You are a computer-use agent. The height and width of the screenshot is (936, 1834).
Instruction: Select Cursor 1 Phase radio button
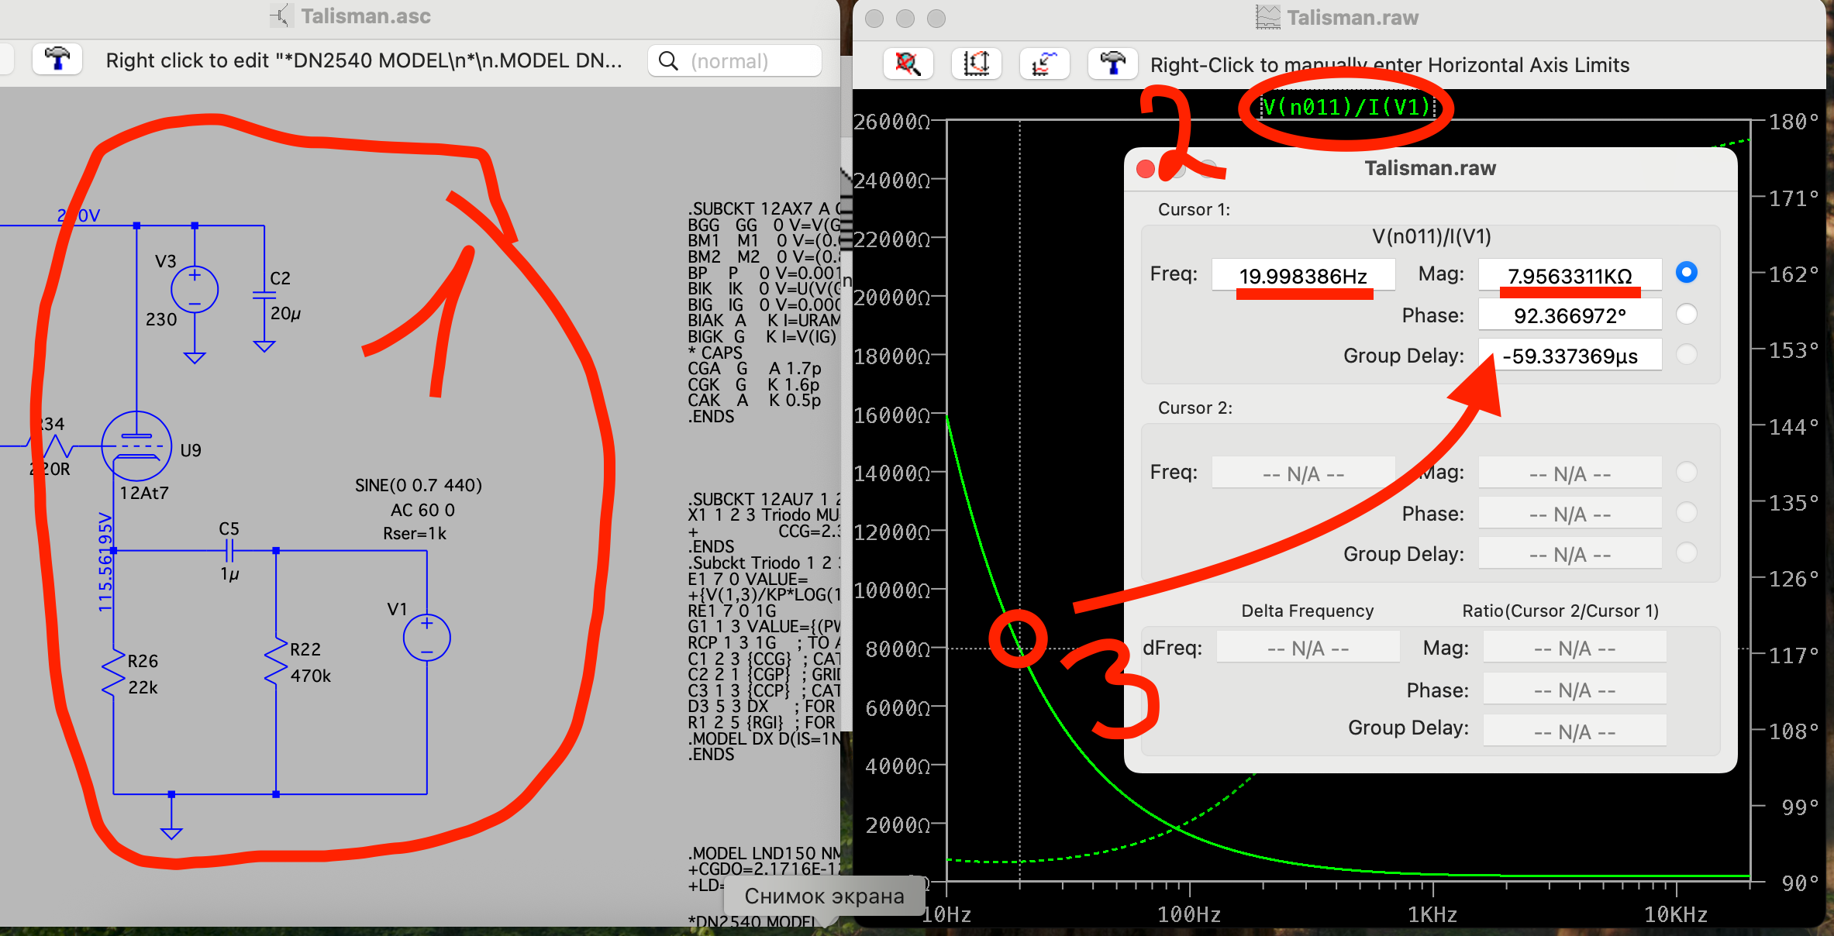pyautogui.click(x=1686, y=314)
